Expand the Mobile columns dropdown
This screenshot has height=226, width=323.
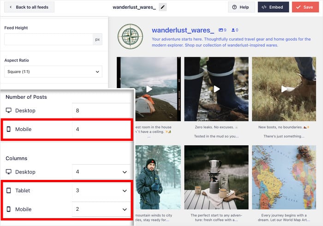pyautogui.click(x=102, y=209)
